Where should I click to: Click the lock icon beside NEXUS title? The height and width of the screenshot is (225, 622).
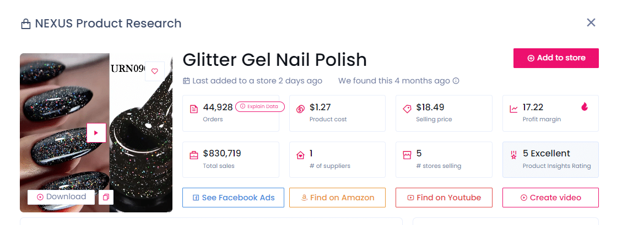(25, 24)
